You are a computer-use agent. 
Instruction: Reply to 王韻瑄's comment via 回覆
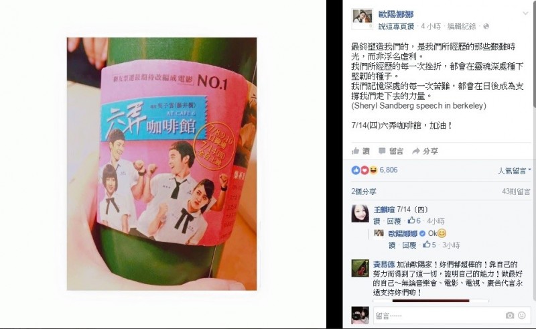[x=394, y=221]
